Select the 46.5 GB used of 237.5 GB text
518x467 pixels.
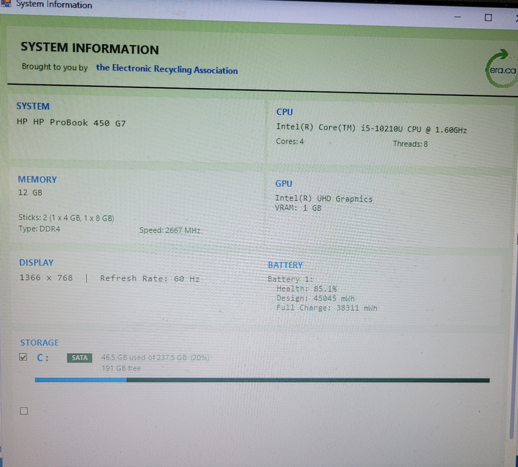(155, 358)
